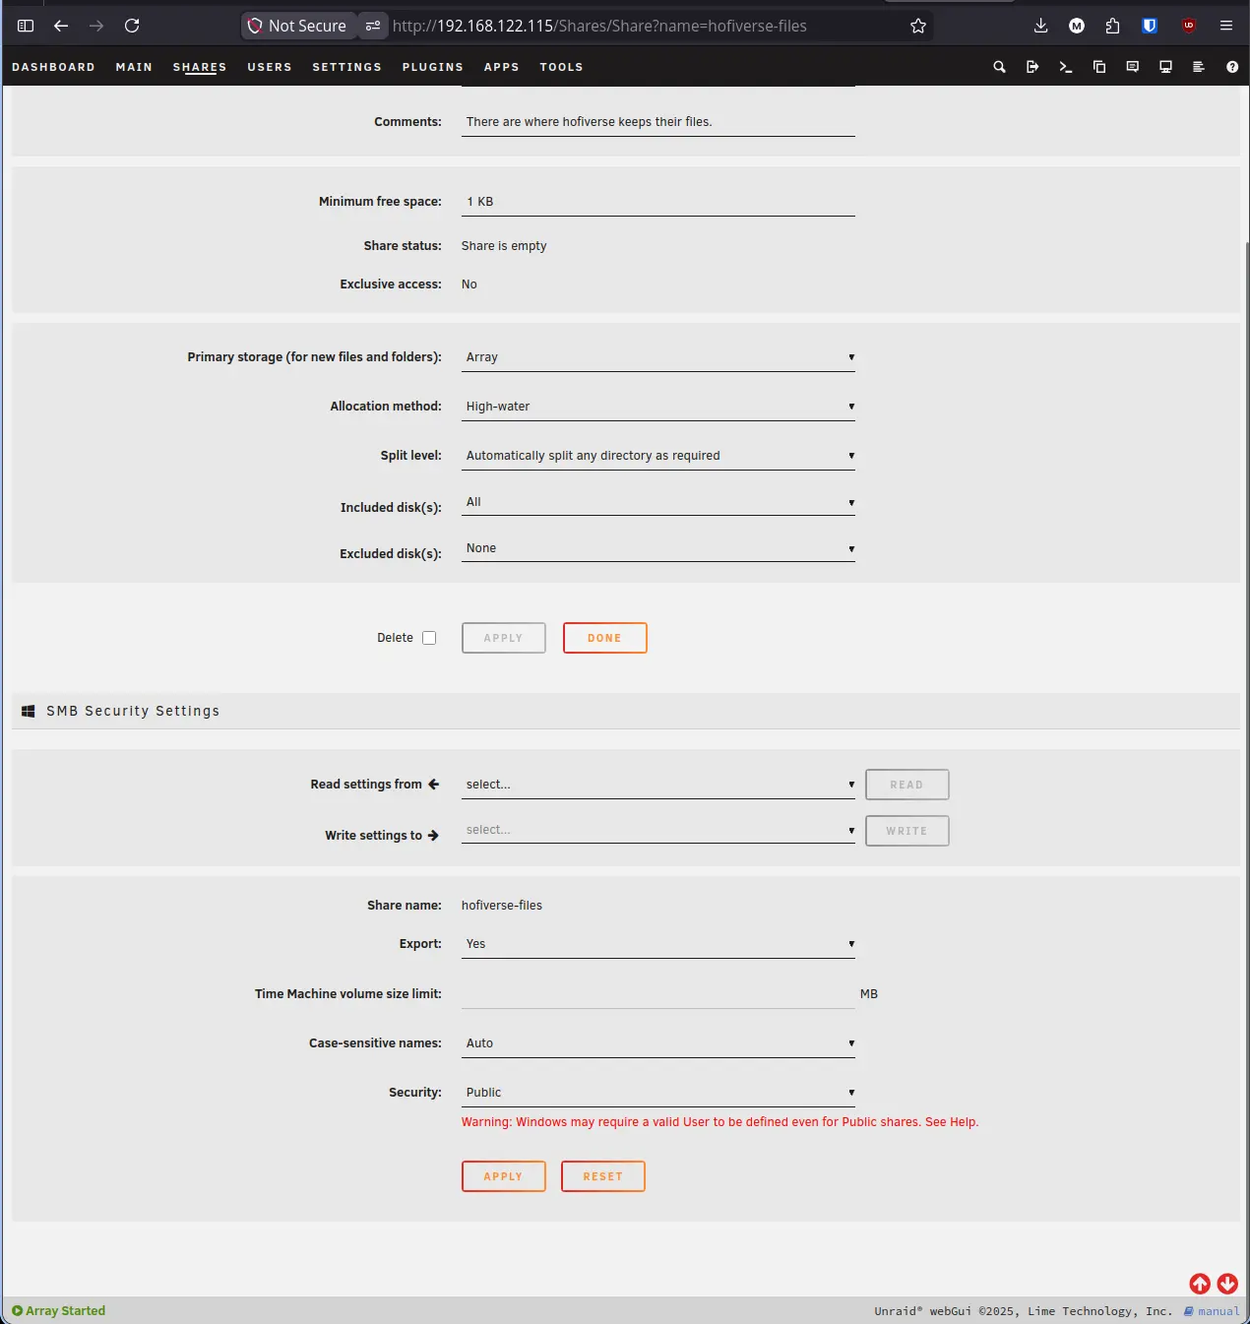
Task: Go to the Dashboard tab
Action: click(53, 67)
